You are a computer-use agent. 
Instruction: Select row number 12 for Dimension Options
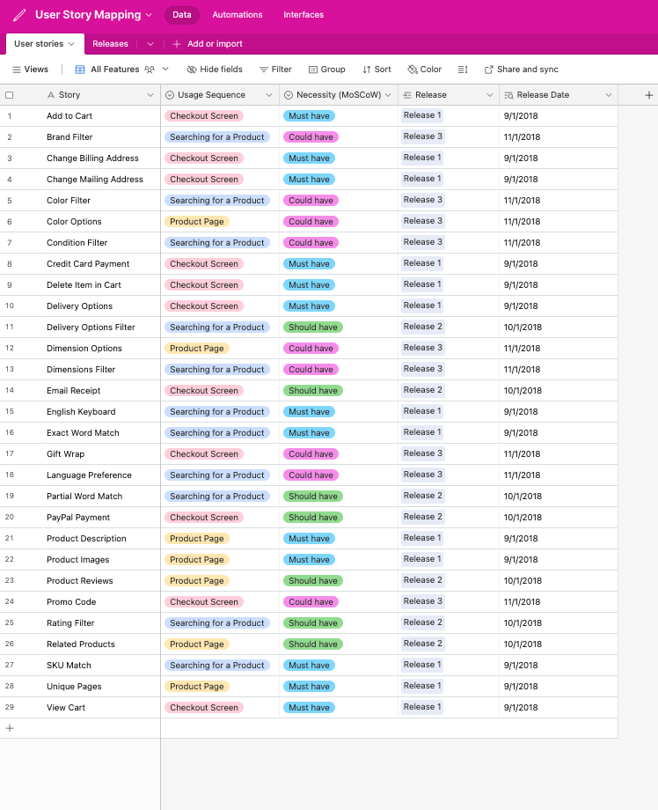(10, 348)
